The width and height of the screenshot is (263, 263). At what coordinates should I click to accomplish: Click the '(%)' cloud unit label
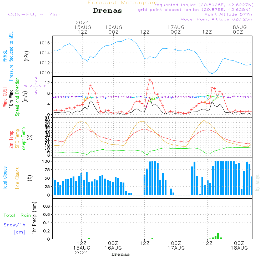[x=30, y=178]
